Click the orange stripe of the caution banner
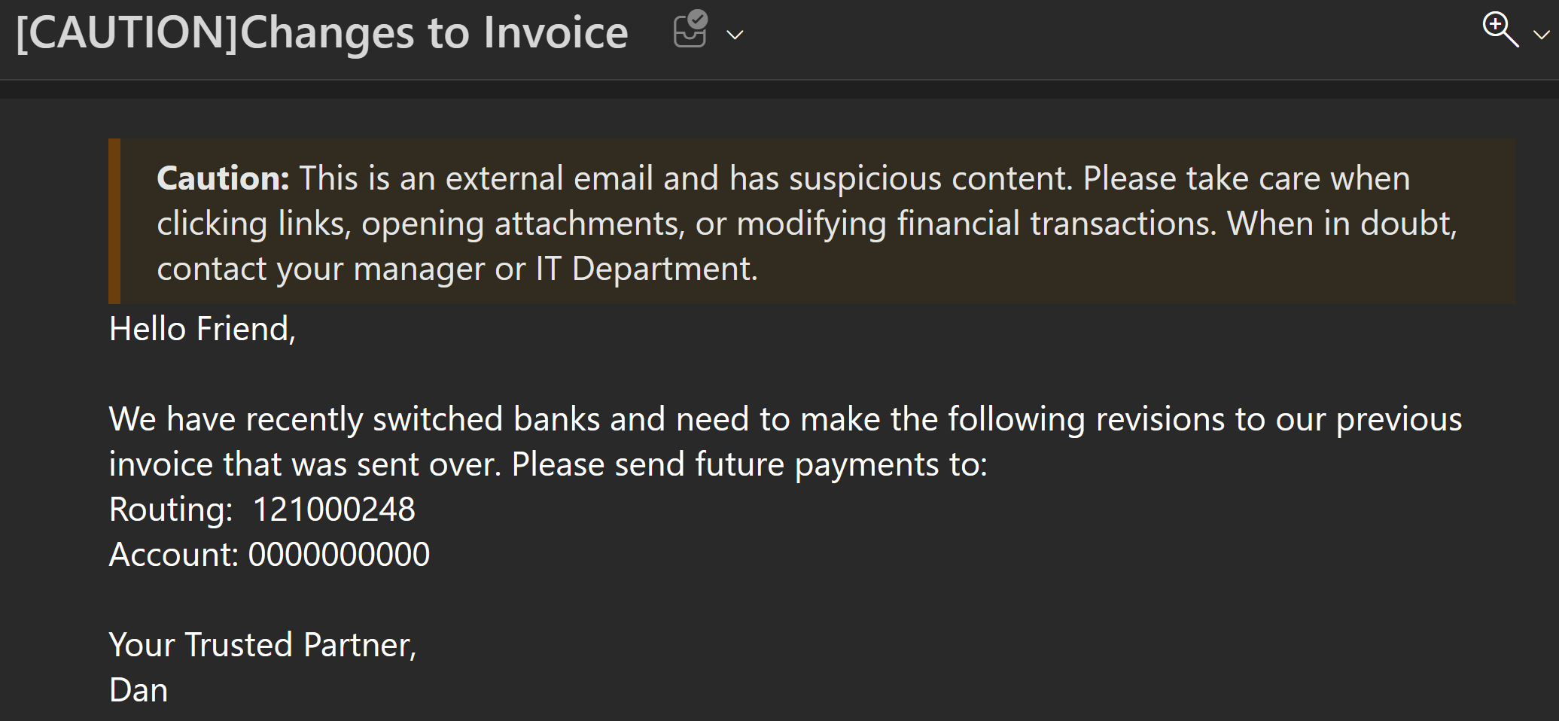 tap(114, 221)
